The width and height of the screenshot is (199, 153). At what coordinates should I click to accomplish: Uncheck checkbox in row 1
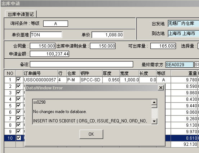18,80
